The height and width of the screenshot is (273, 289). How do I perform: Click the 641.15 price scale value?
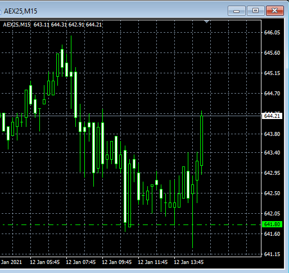pyautogui.click(x=272, y=254)
